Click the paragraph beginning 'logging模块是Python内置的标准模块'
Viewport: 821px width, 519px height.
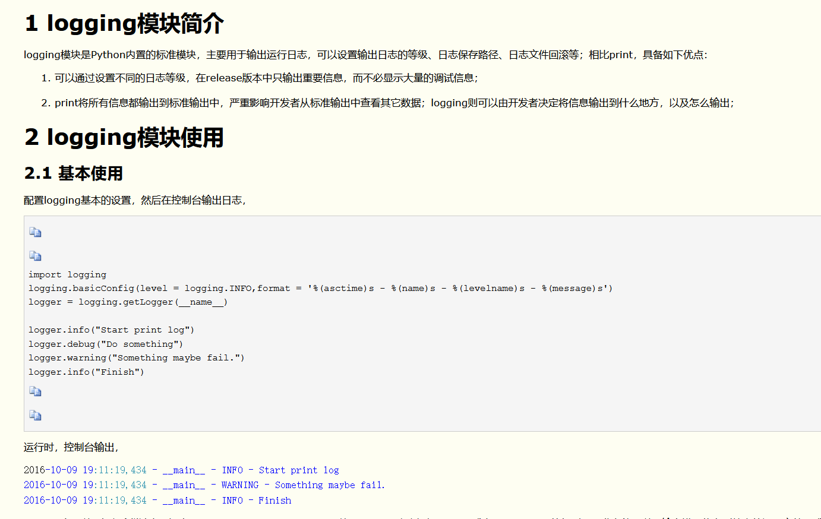366,55
